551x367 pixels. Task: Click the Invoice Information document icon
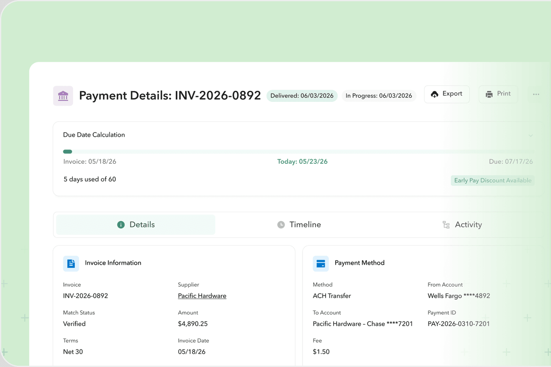point(71,263)
